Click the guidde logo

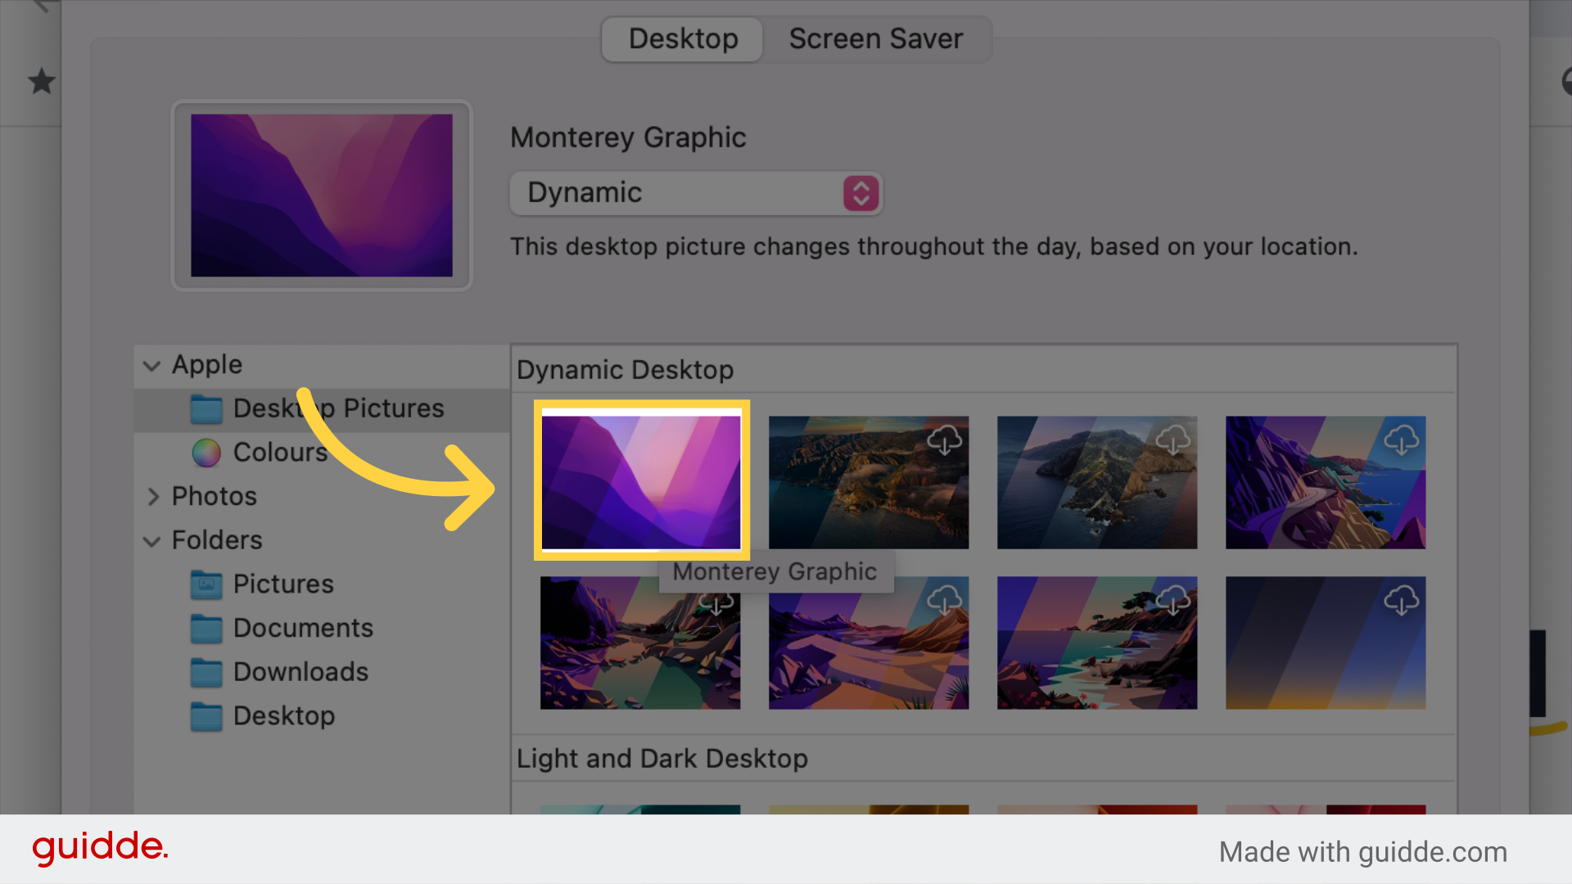pos(99,848)
